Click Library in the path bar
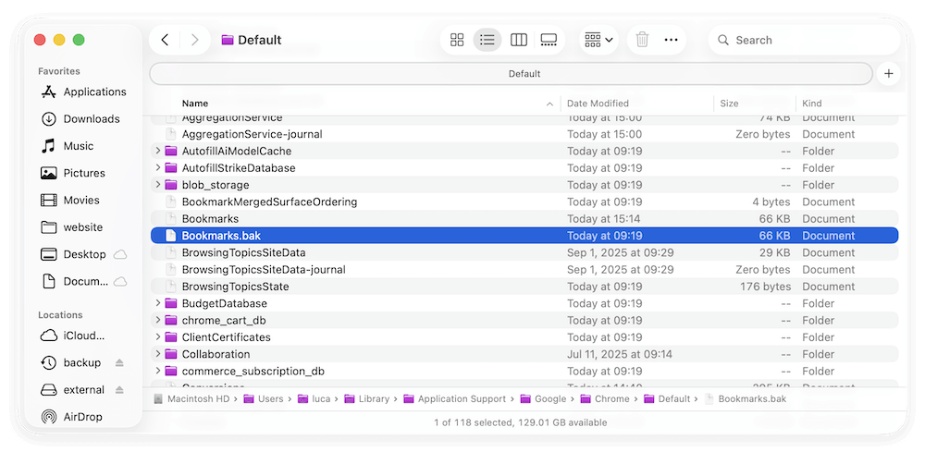The image size is (925, 452). click(x=367, y=399)
